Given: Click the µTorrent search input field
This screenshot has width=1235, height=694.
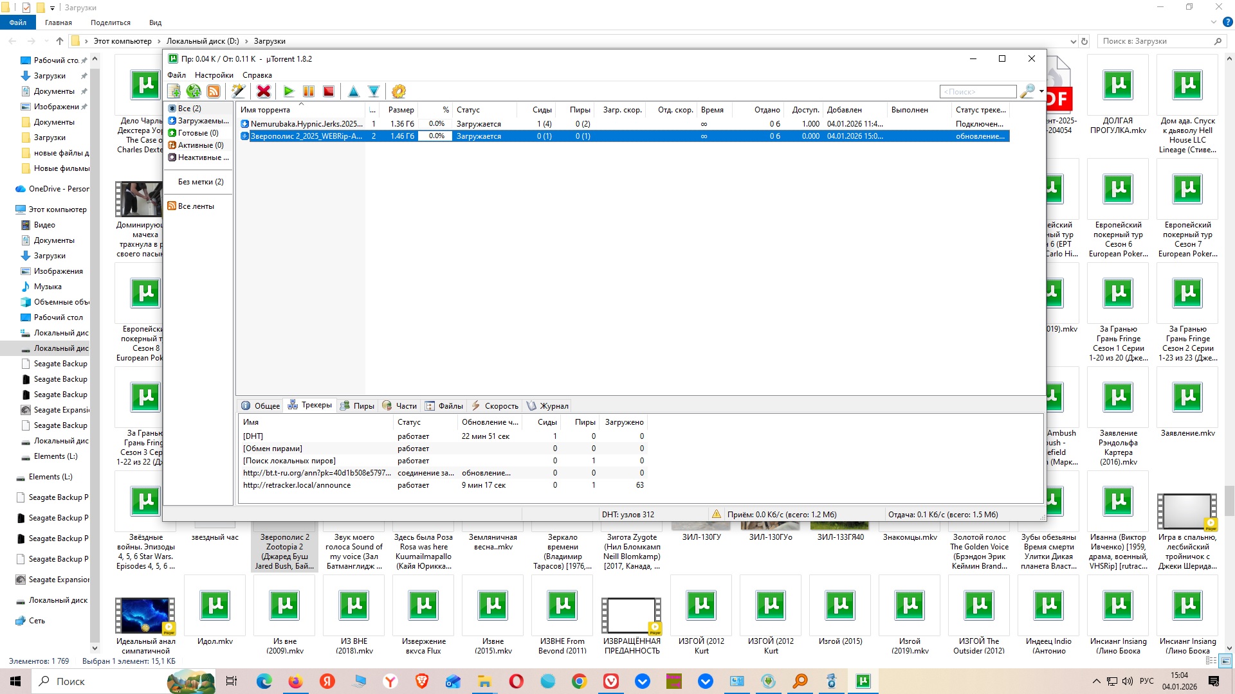Looking at the screenshot, I should (x=977, y=91).
